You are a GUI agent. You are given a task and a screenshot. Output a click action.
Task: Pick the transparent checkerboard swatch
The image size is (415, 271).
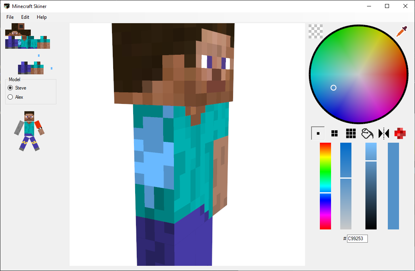tap(315, 32)
